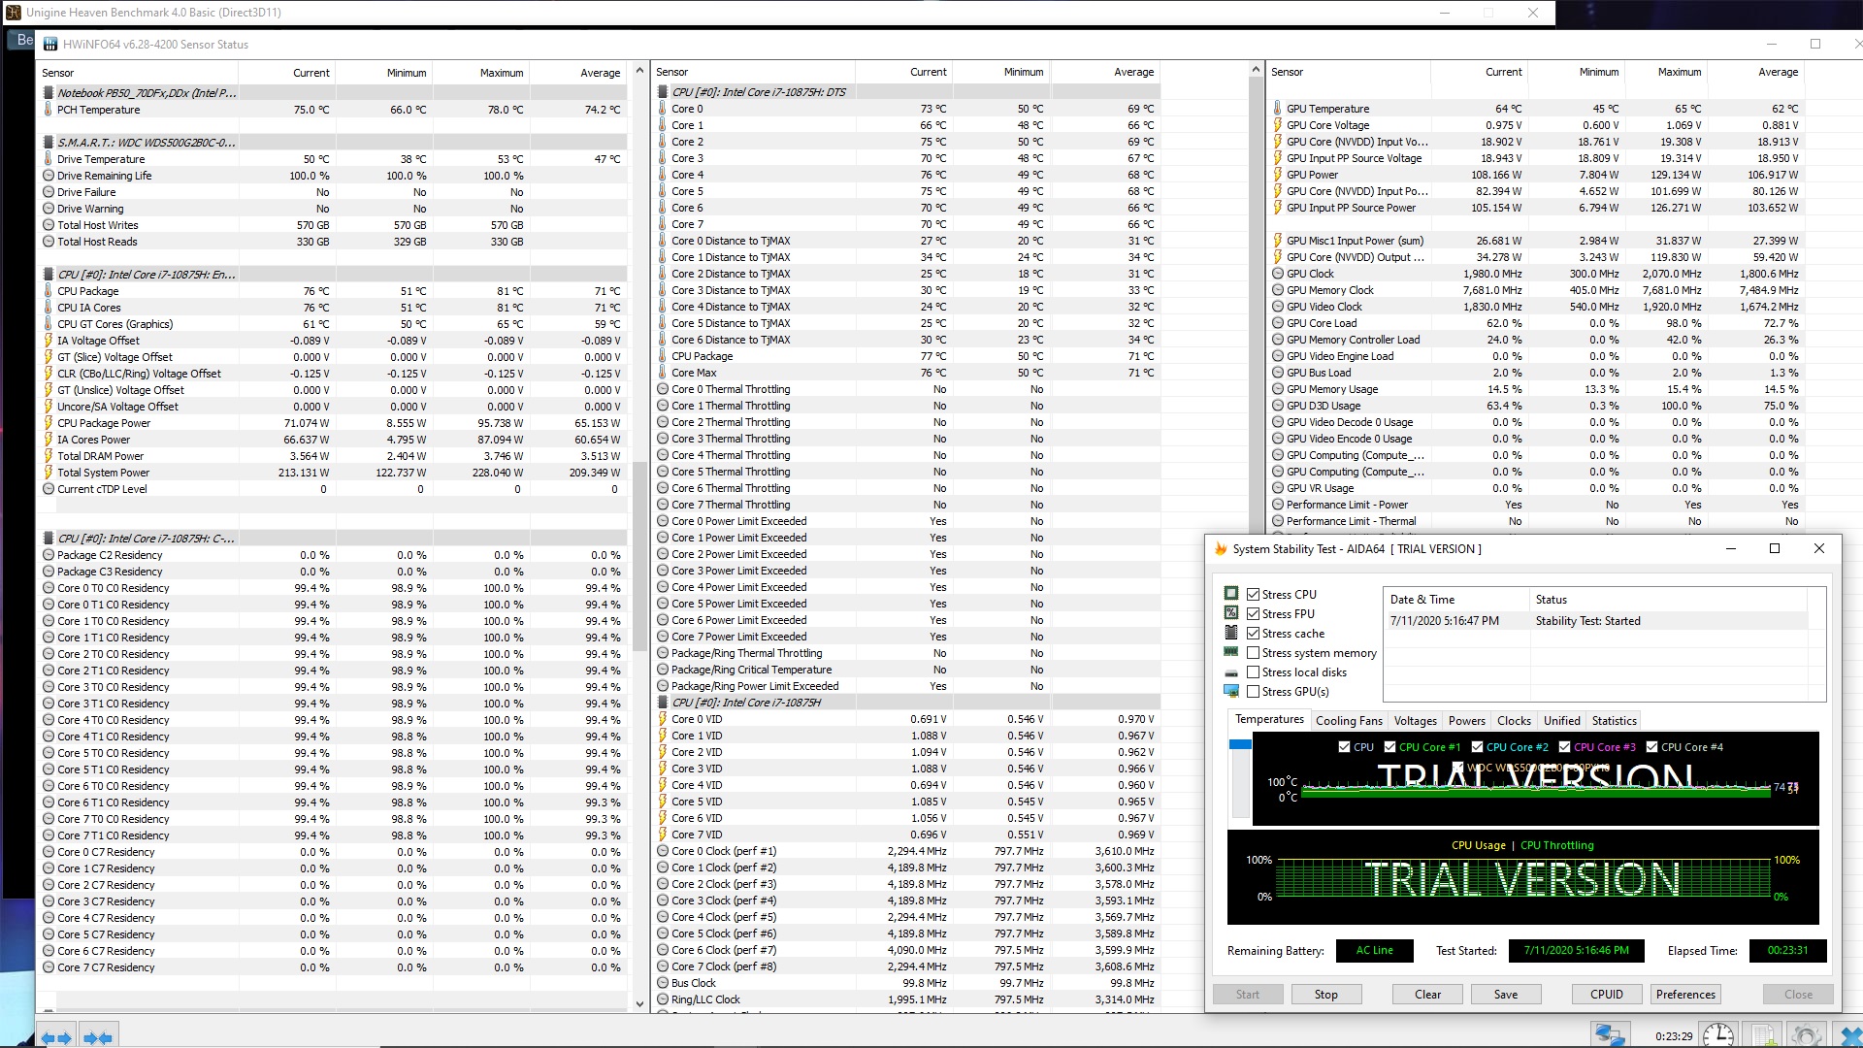This screenshot has width=1863, height=1048.
Task: Click the HWiNFO clock reset timer icon
Action: pos(1718,1035)
